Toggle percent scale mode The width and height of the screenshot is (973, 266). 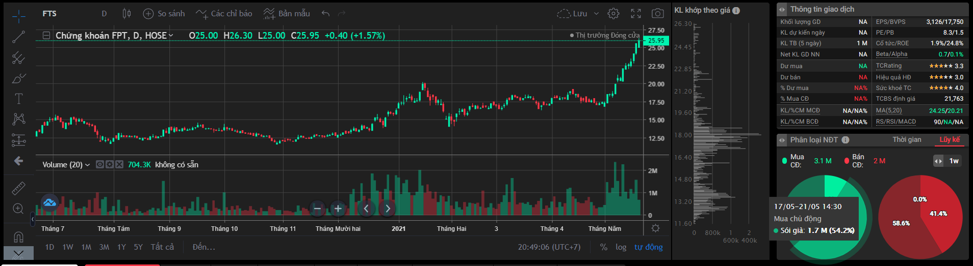click(604, 247)
